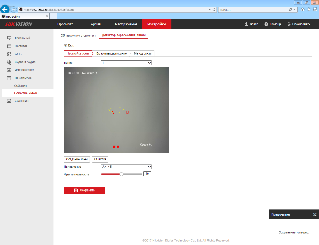
Task: Click the Создание зоны button
Action: point(77,159)
